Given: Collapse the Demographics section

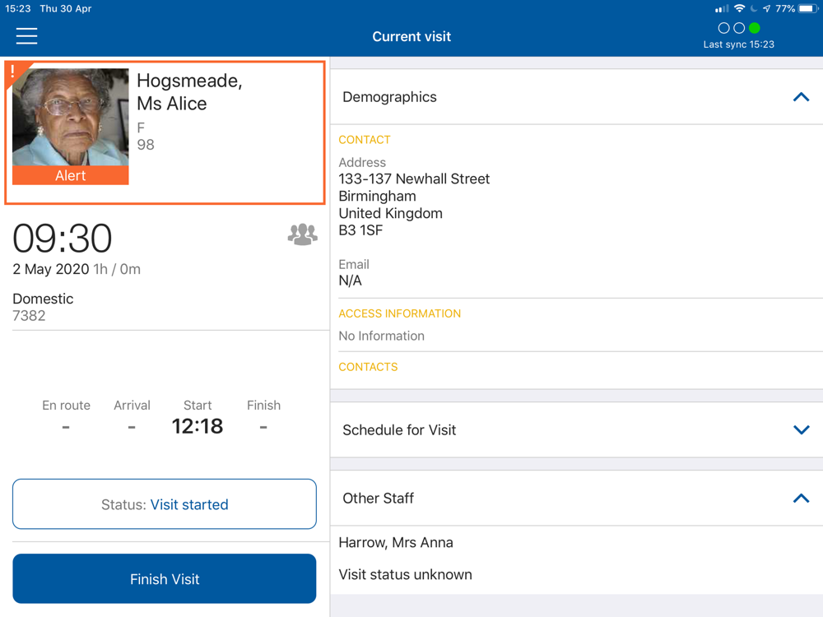Looking at the screenshot, I should [801, 97].
